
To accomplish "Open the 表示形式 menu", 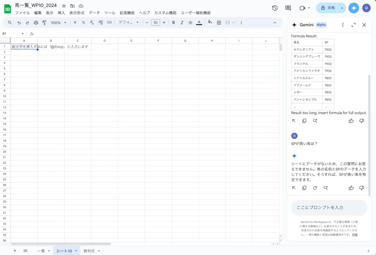I will click(x=77, y=13).
